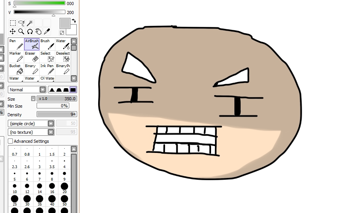The image size is (352, 213).
Task: Pick brush size 25
Action: coord(14,201)
